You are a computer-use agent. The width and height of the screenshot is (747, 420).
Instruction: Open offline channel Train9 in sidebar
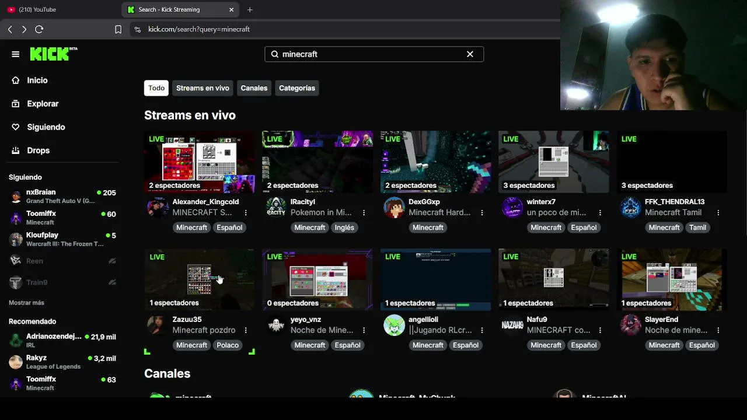pyautogui.click(x=62, y=282)
